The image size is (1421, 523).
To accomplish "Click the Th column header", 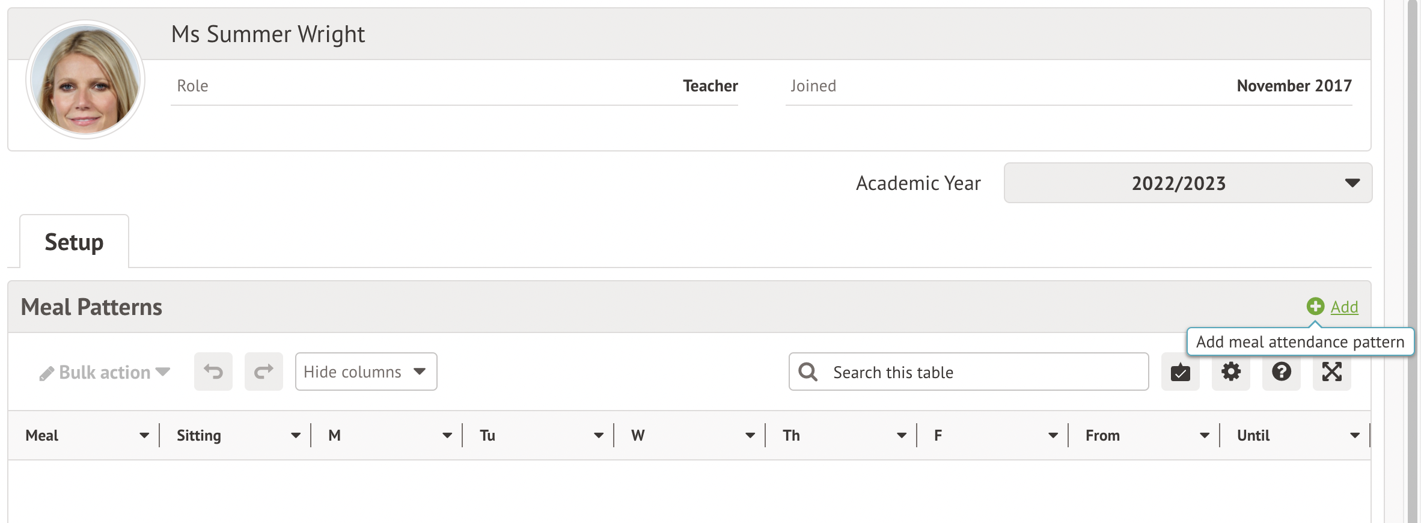I will [x=791, y=436].
